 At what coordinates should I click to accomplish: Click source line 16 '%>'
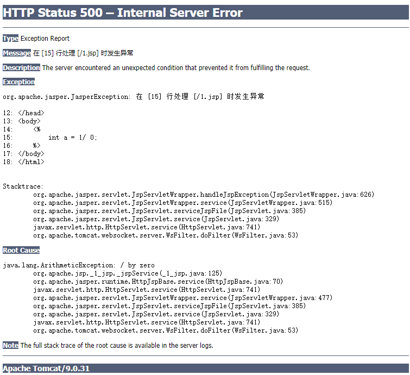tap(22, 146)
